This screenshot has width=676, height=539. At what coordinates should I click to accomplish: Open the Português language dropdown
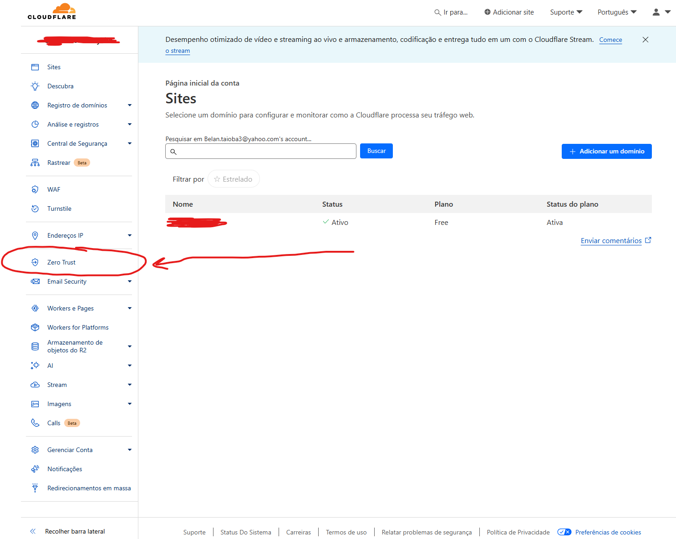pos(617,12)
